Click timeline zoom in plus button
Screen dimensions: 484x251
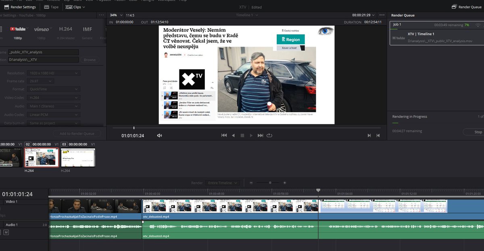(284, 183)
